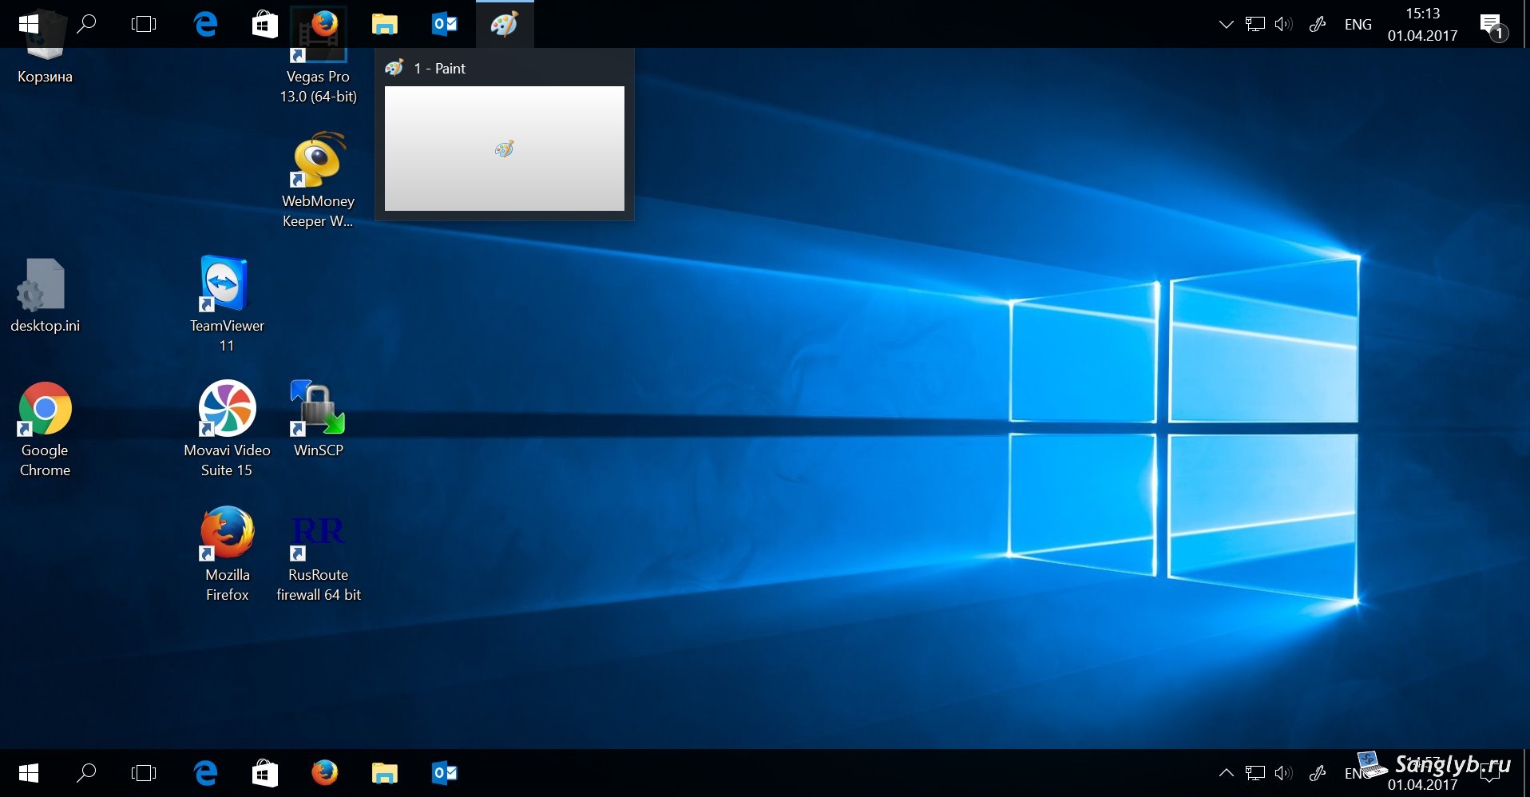Select the TeamViewer 11 desktop icon
Image resolution: width=1530 pixels, height=797 pixels.
227,305
